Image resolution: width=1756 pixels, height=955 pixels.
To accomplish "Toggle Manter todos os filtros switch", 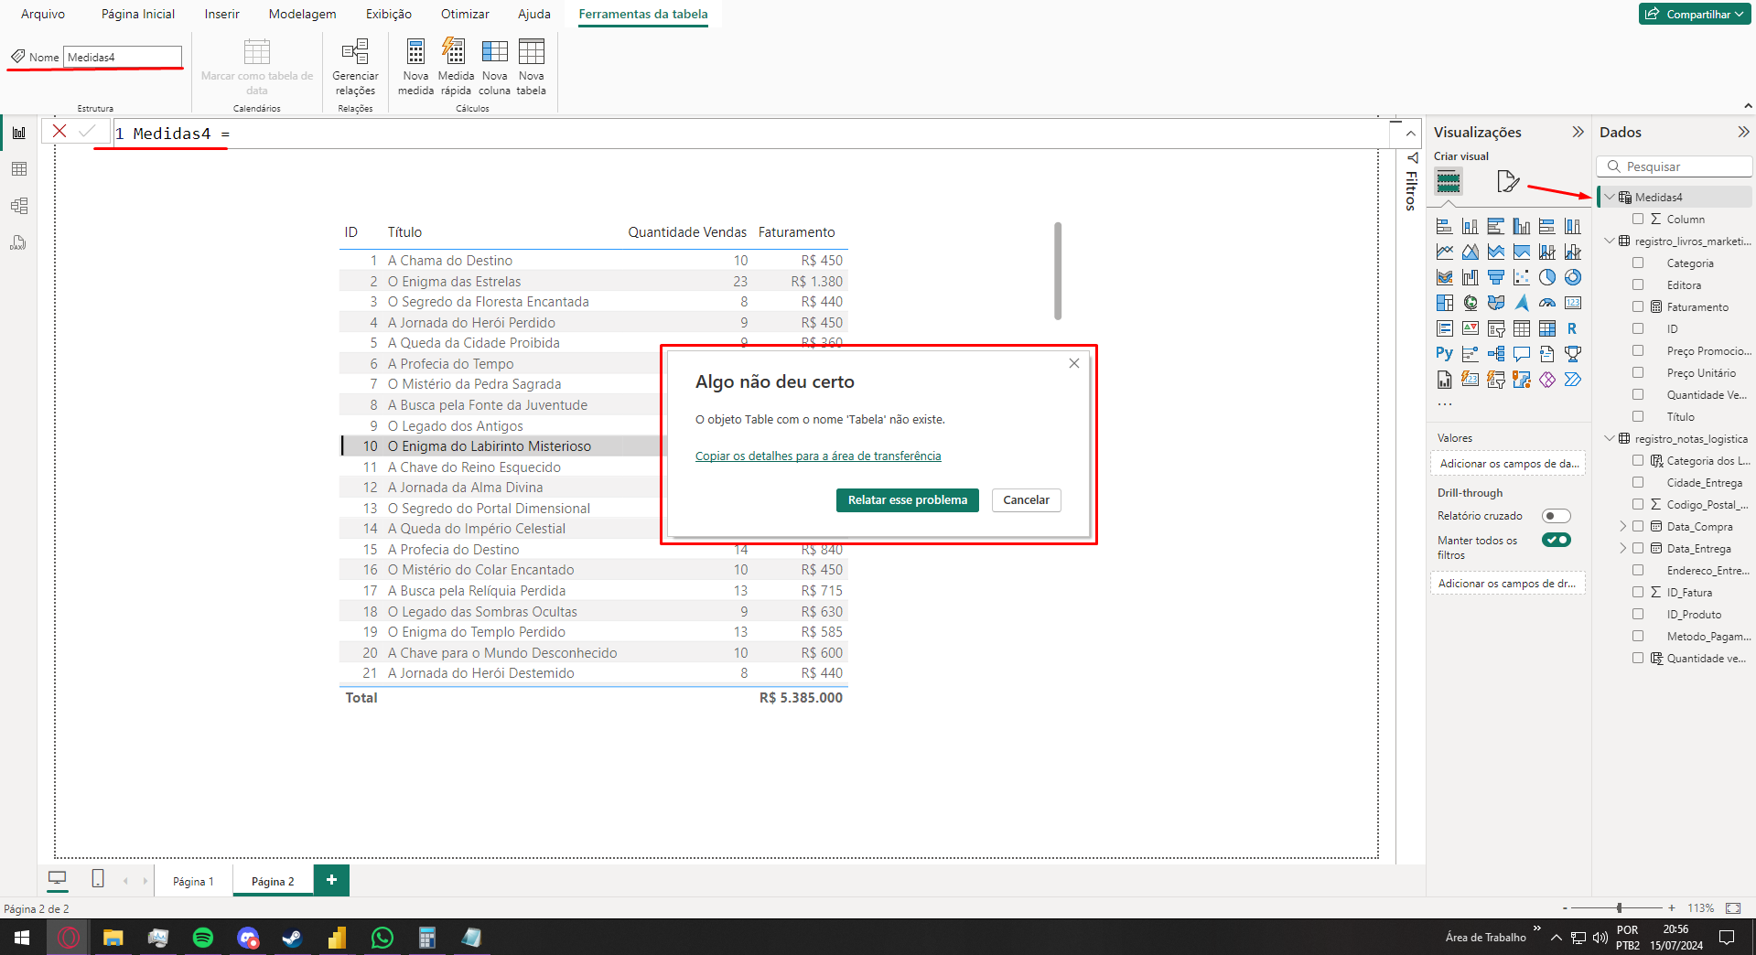I will click(1556, 540).
